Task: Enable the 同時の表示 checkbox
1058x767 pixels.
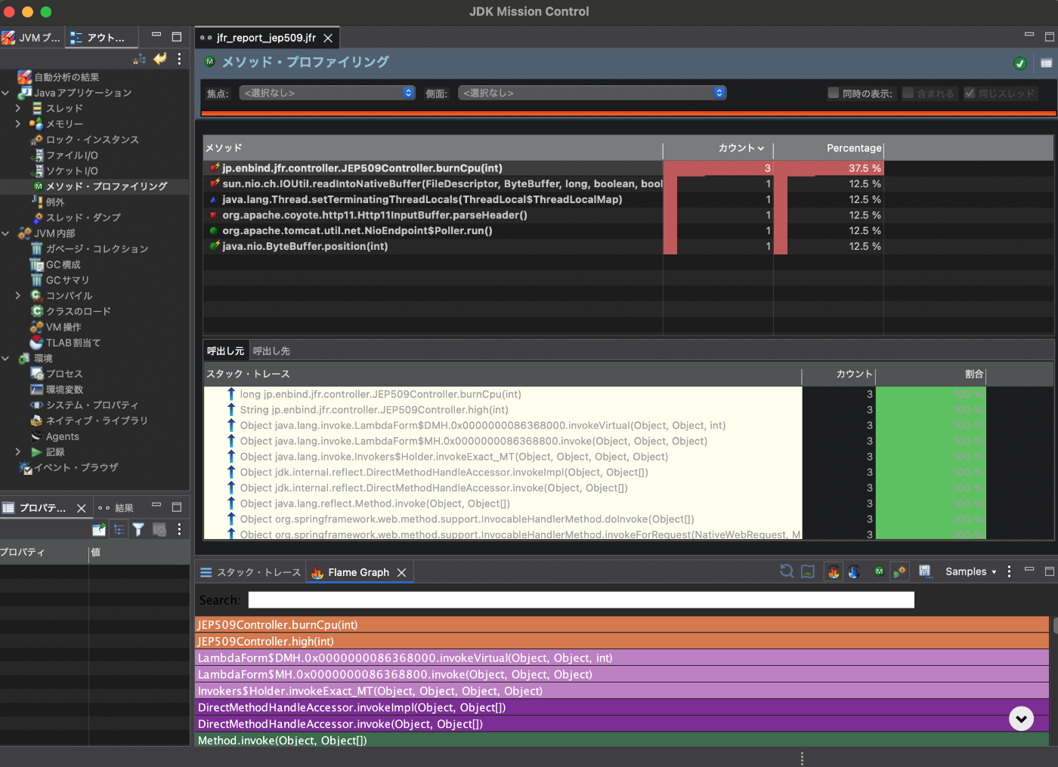Action: point(834,93)
